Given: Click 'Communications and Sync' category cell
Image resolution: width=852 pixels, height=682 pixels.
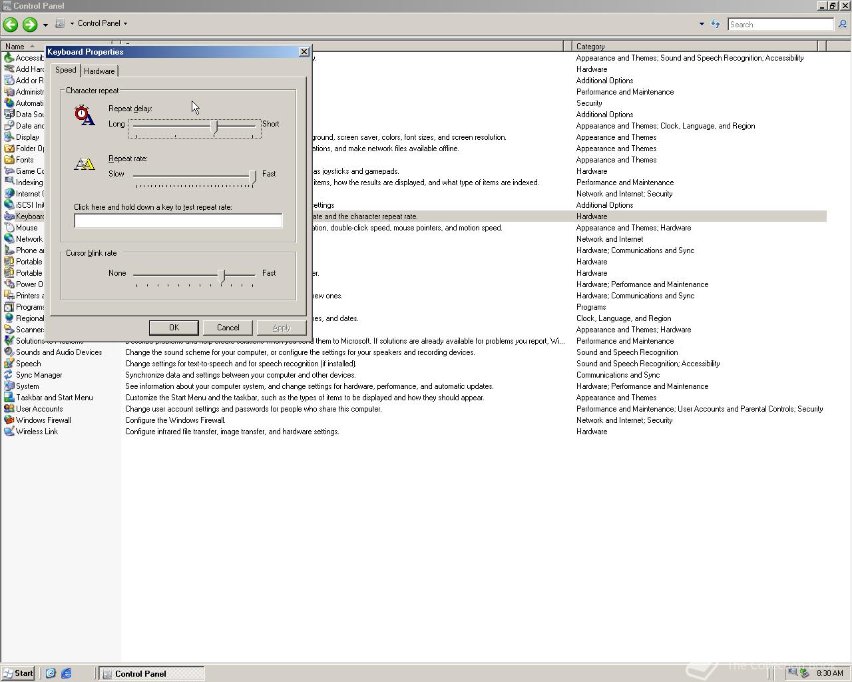Looking at the screenshot, I should pyautogui.click(x=618, y=375).
